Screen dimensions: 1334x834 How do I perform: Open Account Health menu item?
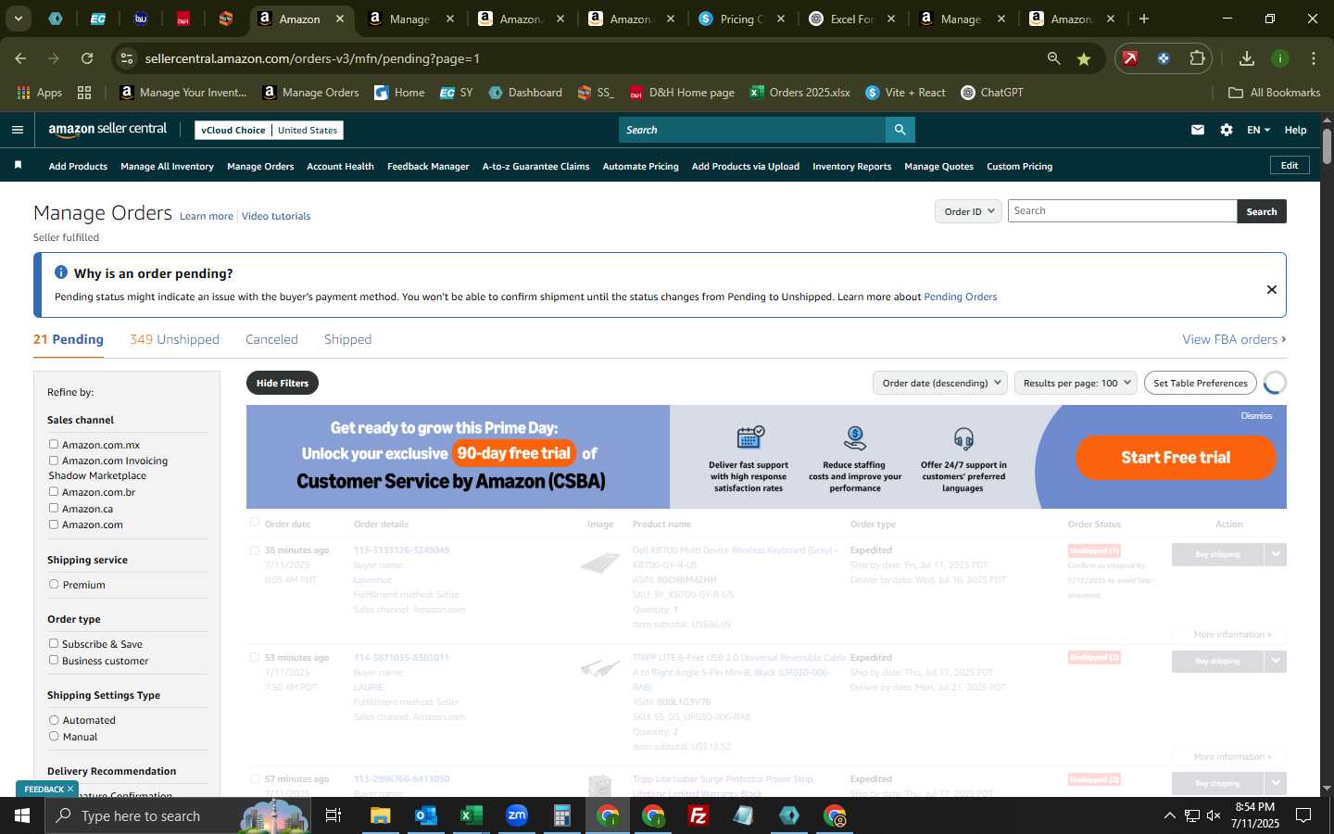click(340, 167)
